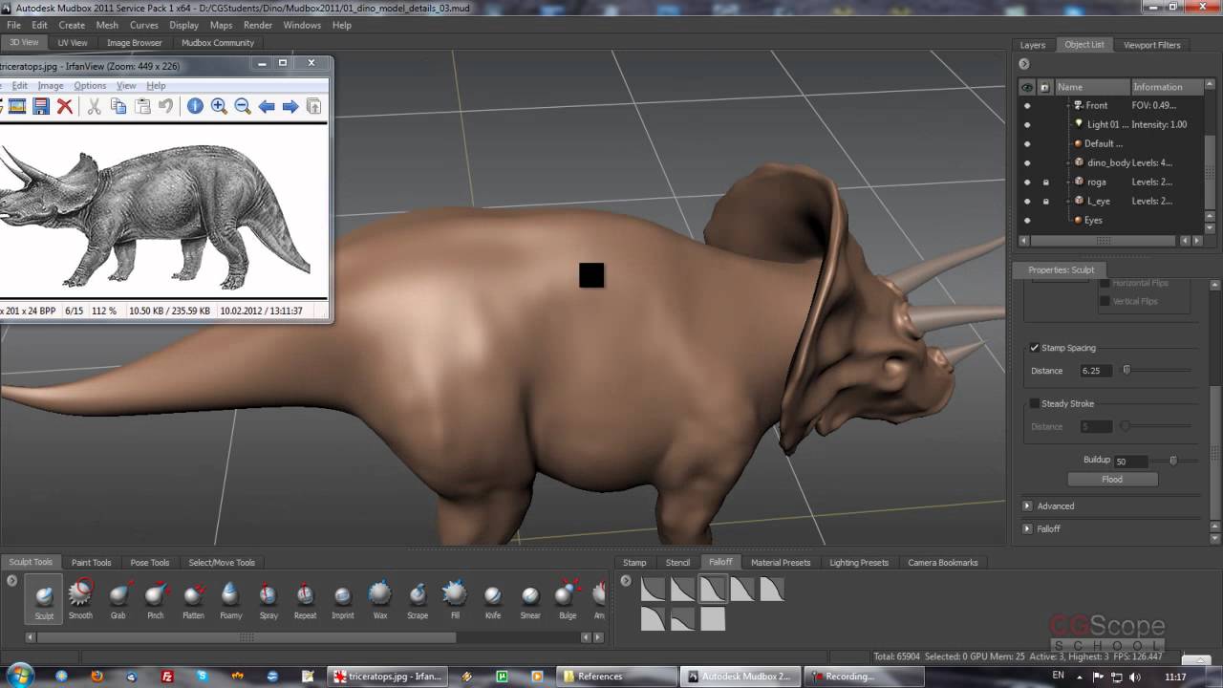The height and width of the screenshot is (688, 1223).
Task: Open the Mesh menu
Action: (107, 25)
